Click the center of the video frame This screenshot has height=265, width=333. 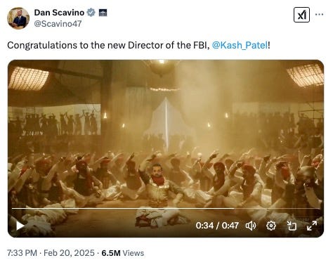click(166, 148)
